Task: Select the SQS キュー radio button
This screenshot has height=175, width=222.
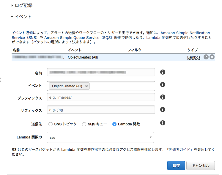Action: pyautogui.click(x=84, y=124)
